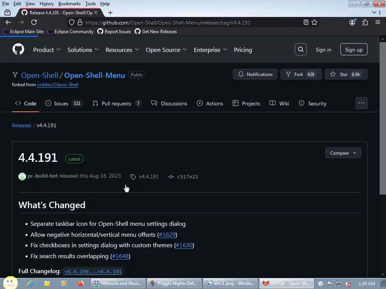Open the Eclipse Main Site bookmark
Image resolution: width=386 pixels, height=289 pixels.
[x=24, y=32]
